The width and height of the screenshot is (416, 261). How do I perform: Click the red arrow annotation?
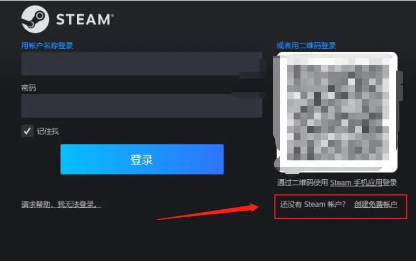208,212
